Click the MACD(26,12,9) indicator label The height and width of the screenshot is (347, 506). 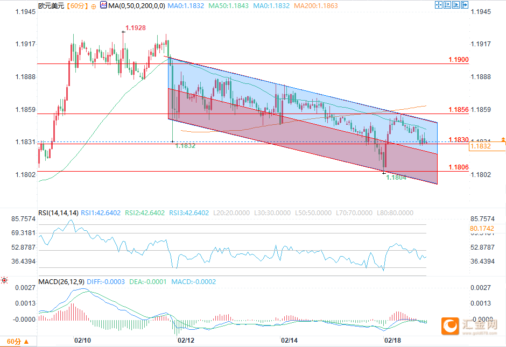pyautogui.click(x=62, y=281)
